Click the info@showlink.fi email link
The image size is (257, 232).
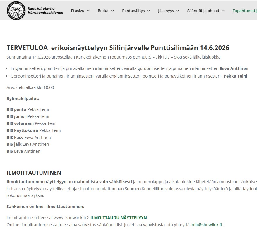point(206,225)
